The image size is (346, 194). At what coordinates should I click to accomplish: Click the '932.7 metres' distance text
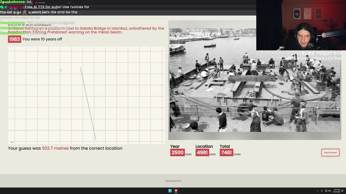click(x=55, y=148)
